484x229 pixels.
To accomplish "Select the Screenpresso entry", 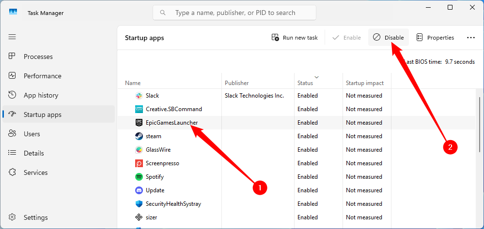I will coord(162,163).
